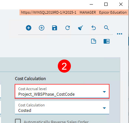Image resolution: width=129 pixels, height=123 pixels.
Task: Close the application window
Action: [x=121, y=4]
